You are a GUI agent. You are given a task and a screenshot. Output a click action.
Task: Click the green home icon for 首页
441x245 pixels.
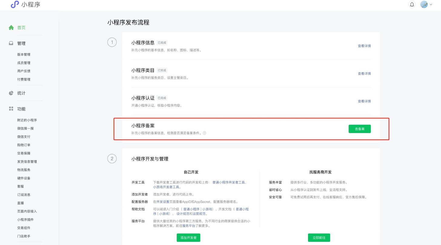(x=11, y=28)
